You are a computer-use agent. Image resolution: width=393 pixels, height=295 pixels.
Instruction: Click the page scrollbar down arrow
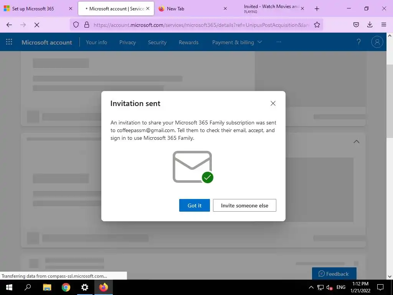[x=390, y=277]
